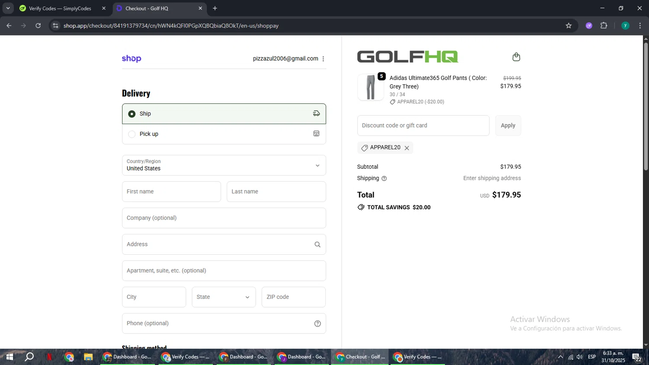Focus the Last name field
The height and width of the screenshot is (365, 649).
pyautogui.click(x=276, y=192)
